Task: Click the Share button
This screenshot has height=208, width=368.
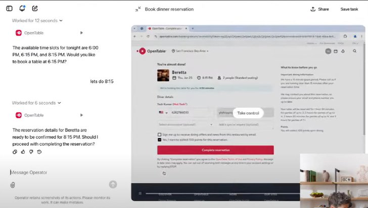Action: pyautogui.click(x=319, y=9)
